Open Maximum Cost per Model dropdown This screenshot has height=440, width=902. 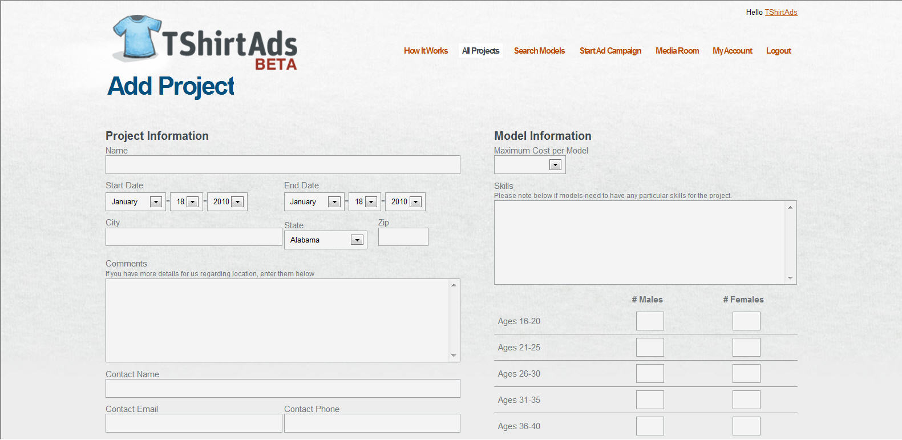point(555,165)
